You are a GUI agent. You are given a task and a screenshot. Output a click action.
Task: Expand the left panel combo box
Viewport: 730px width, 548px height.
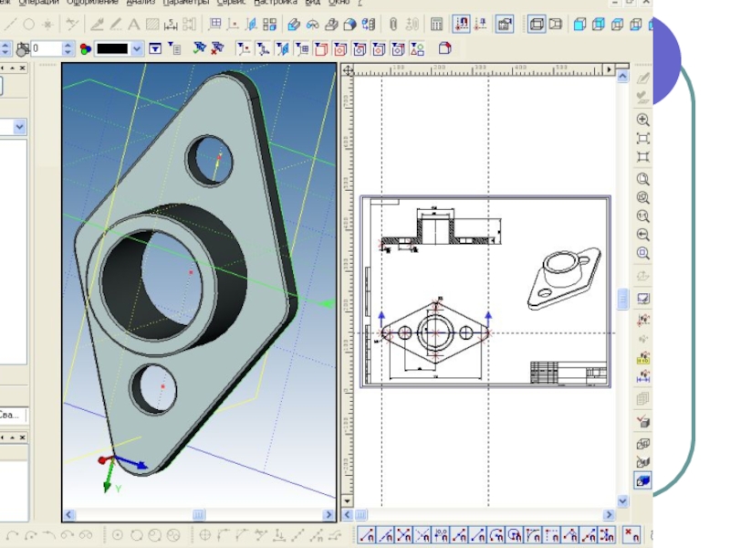tap(19, 127)
